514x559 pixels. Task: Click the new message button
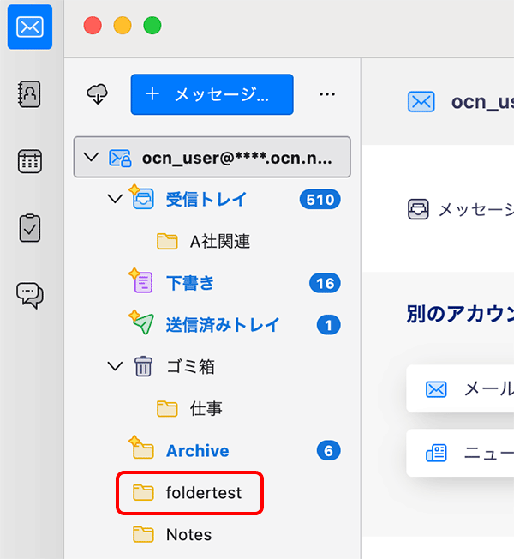[212, 94]
